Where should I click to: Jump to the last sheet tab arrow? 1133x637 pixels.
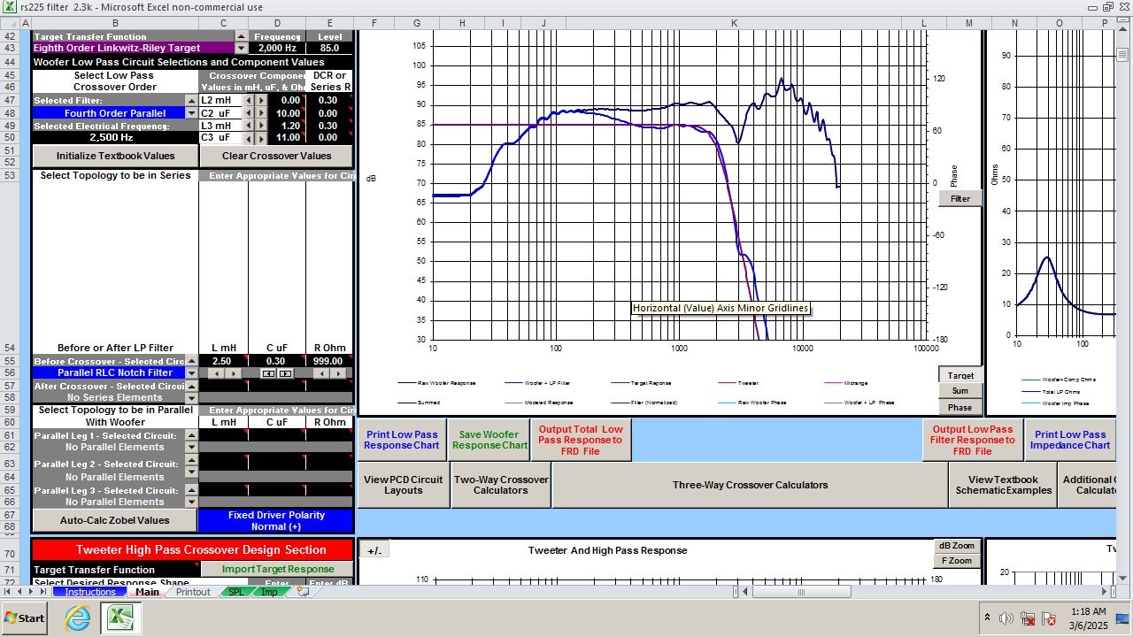pos(43,592)
